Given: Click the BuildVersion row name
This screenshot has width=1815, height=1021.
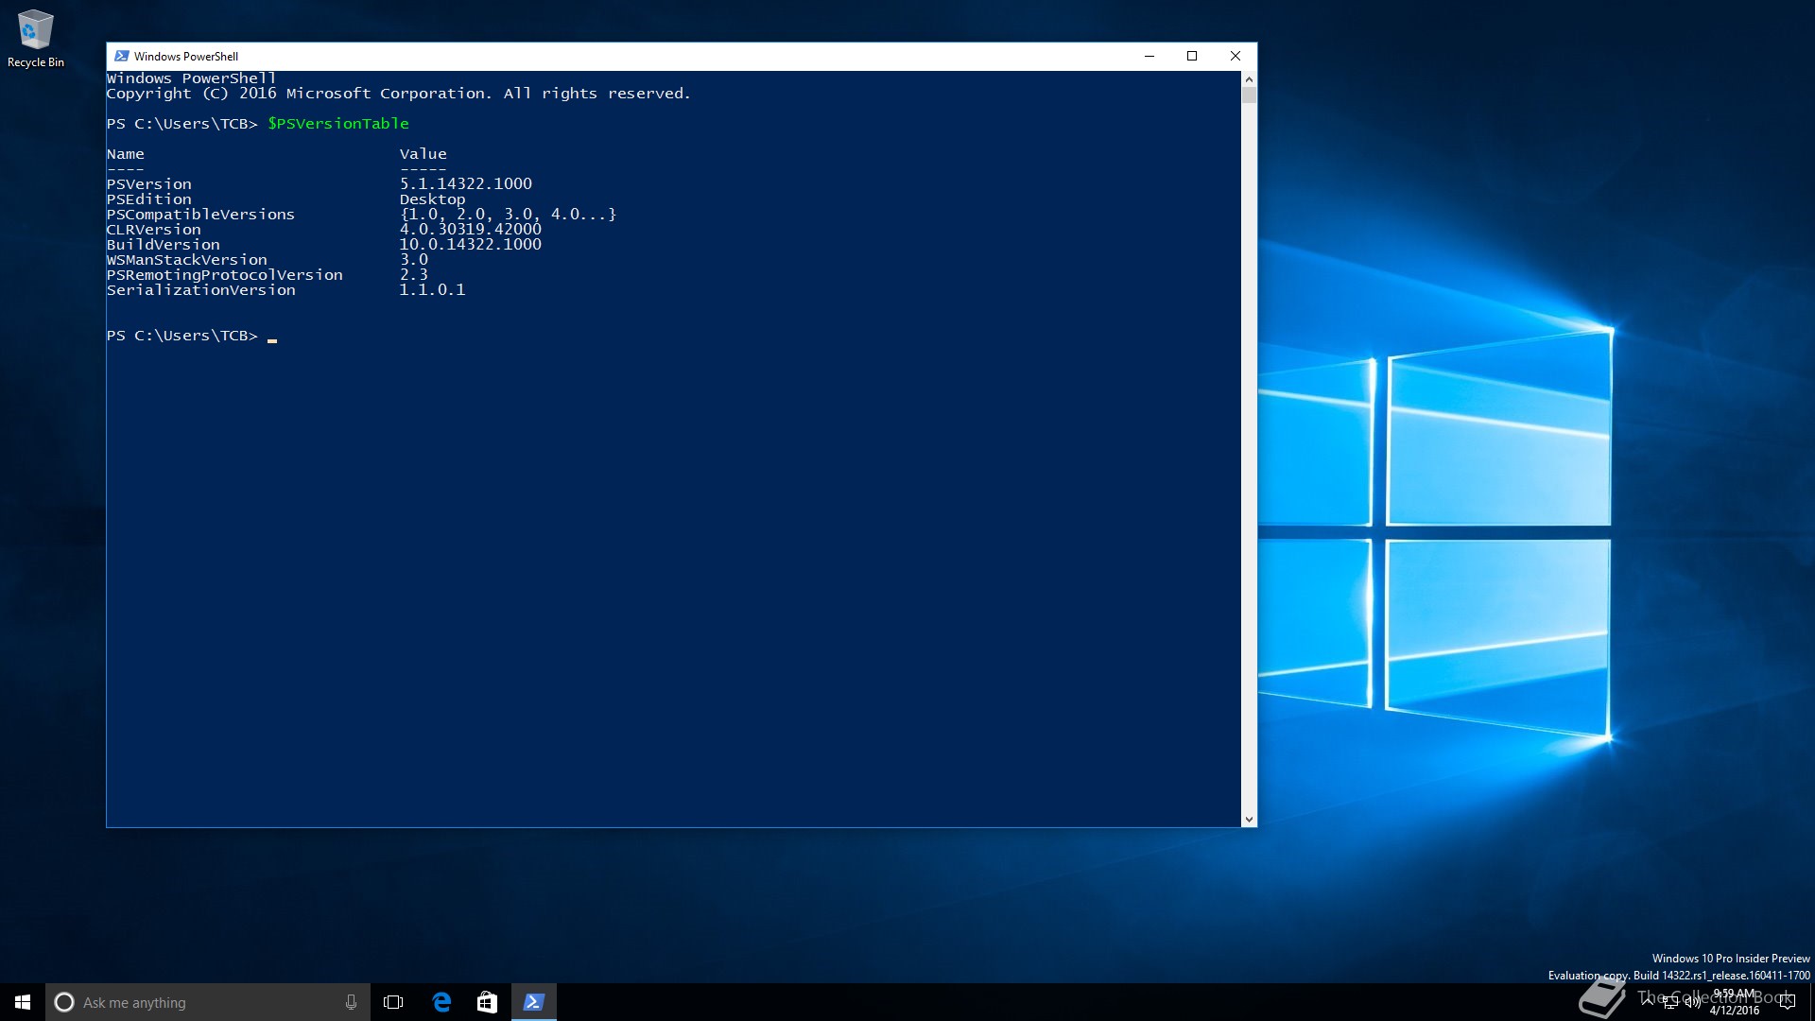Looking at the screenshot, I should coord(163,245).
